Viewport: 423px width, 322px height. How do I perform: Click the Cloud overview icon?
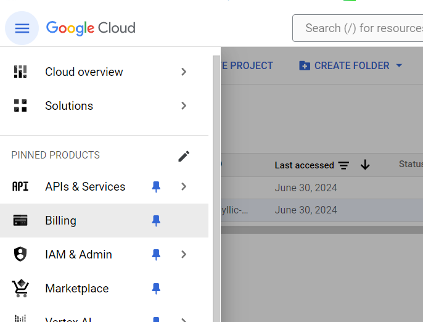point(20,72)
